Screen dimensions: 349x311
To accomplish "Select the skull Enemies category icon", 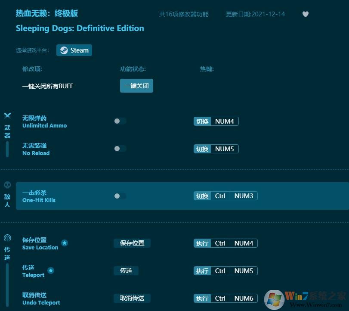I will pyautogui.click(x=7, y=184).
